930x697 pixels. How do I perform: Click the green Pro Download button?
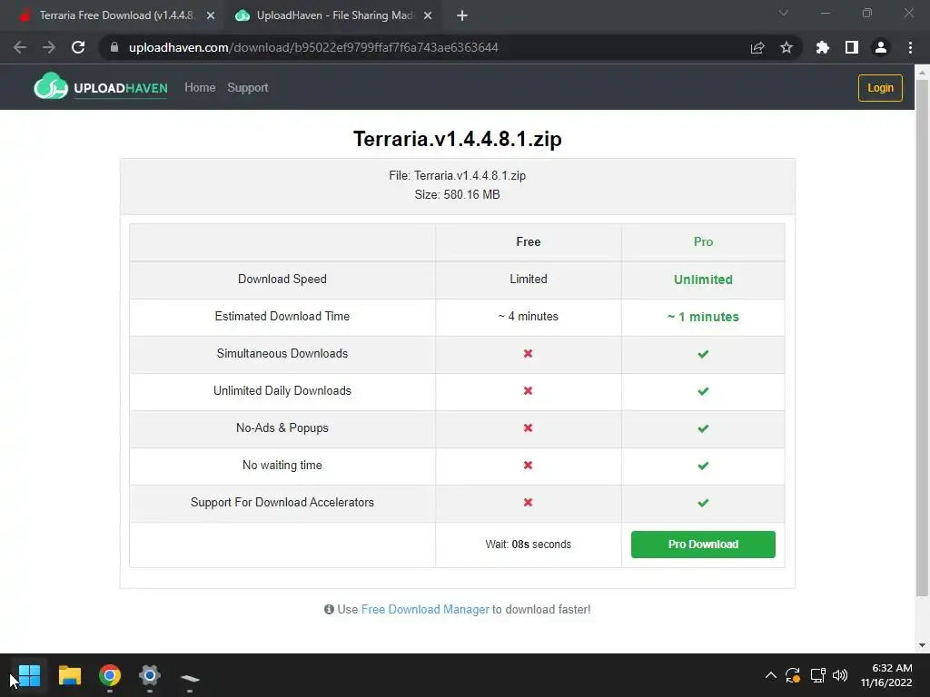(x=703, y=545)
